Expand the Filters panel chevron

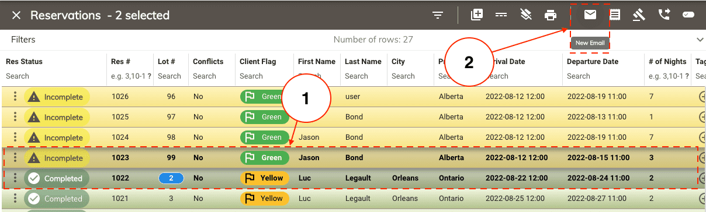point(700,40)
